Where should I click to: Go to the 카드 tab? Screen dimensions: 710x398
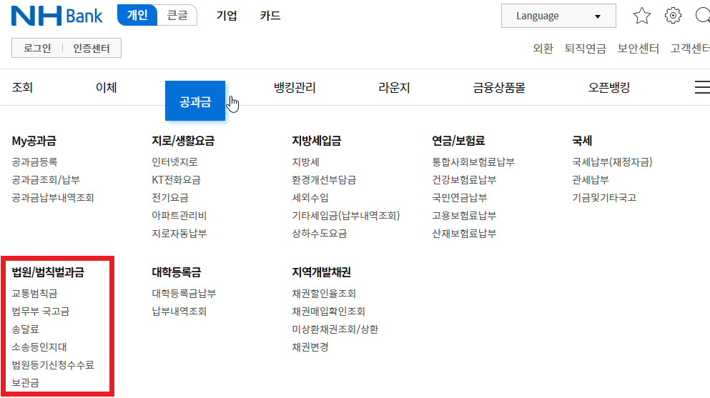pos(270,16)
